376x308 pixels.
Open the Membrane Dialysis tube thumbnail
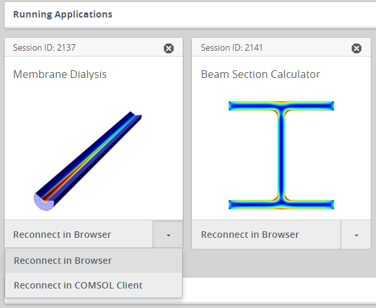[x=88, y=161]
